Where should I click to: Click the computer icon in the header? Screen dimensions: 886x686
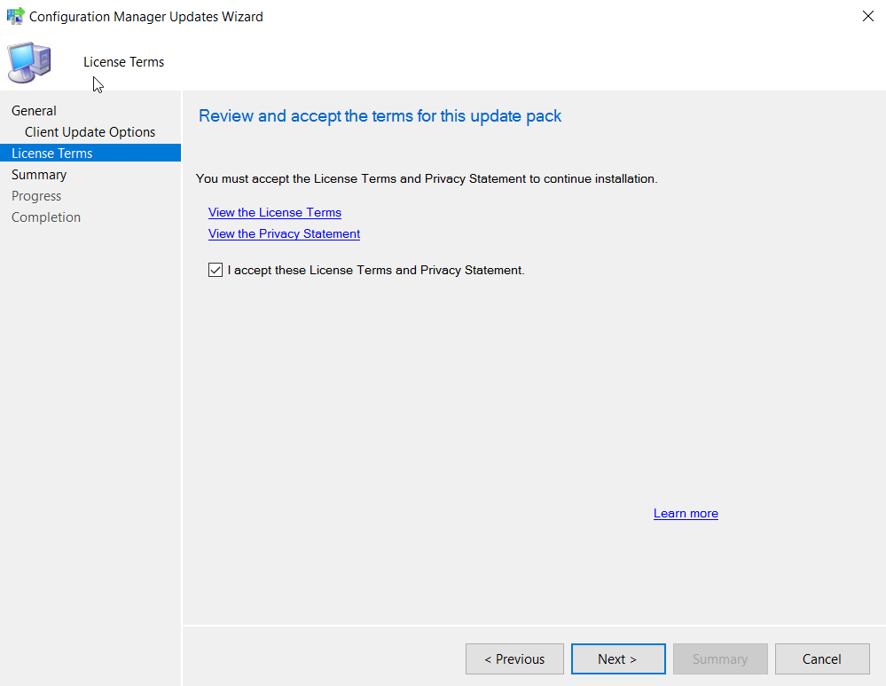(x=28, y=62)
